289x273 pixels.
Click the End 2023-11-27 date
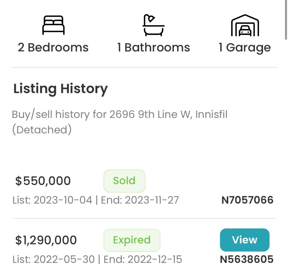140,200
